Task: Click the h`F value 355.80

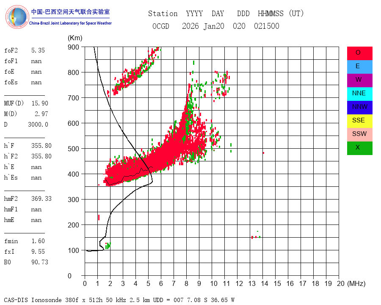Action: [x=41, y=146]
